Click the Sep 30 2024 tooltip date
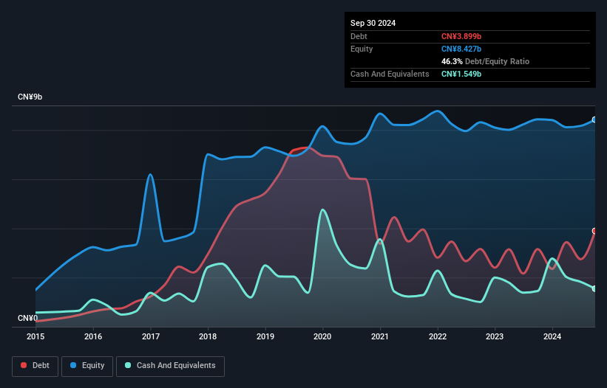 tap(373, 23)
